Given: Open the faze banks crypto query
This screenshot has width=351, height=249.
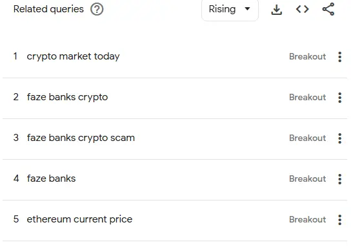Looking at the screenshot, I should pyautogui.click(x=67, y=98).
